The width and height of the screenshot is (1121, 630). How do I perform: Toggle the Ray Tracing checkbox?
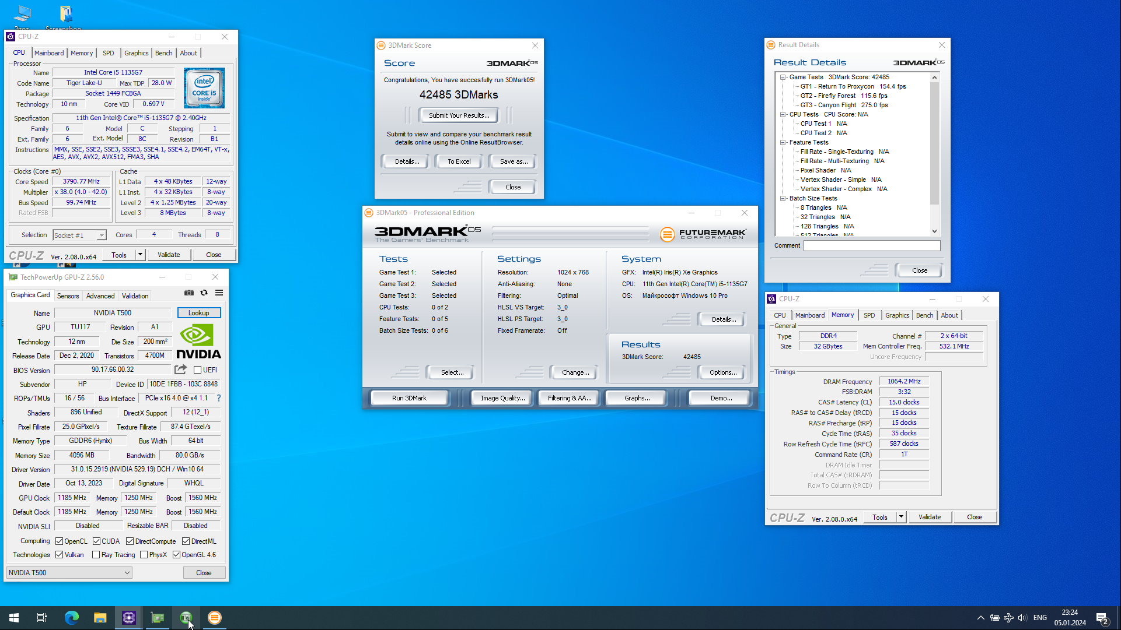coord(96,555)
